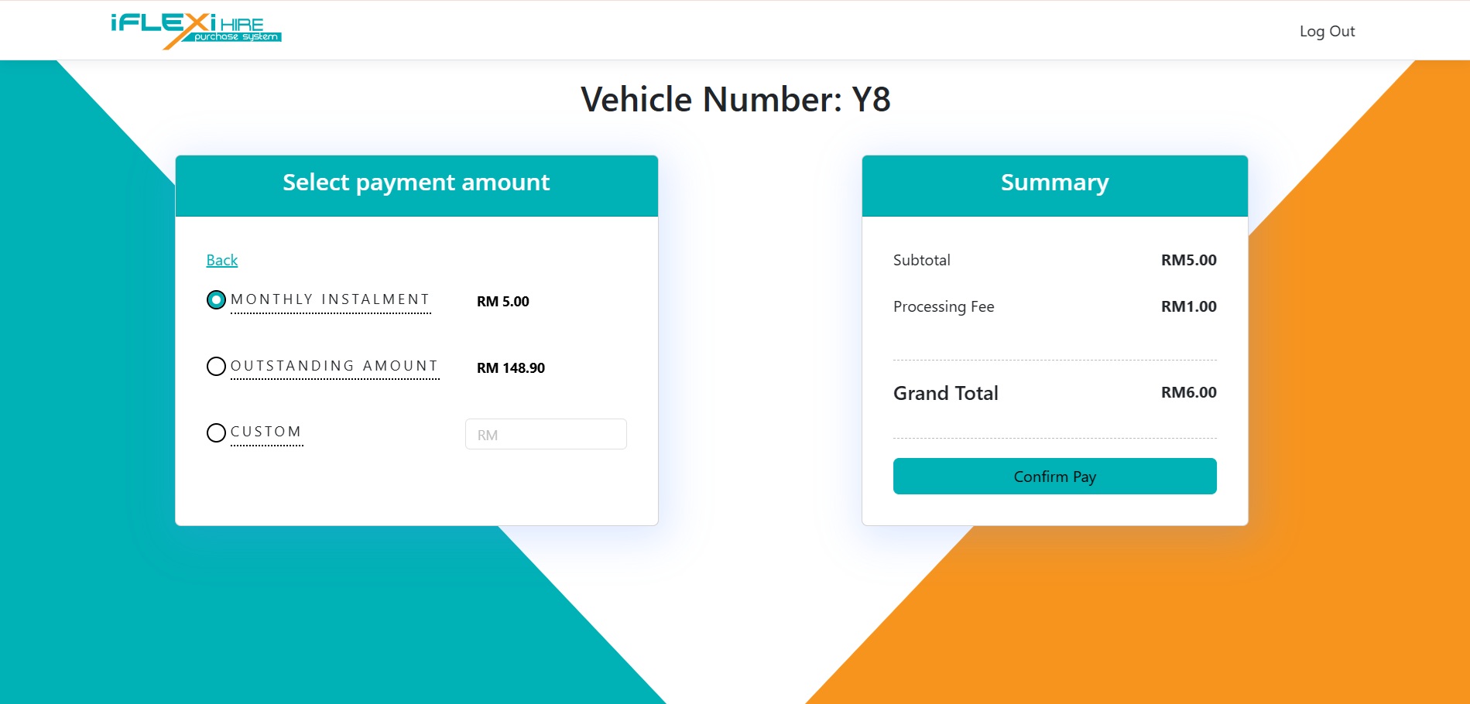This screenshot has height=704, width=1470.
Task: Click the Subtotal RM5.00 value
Action: click(x=1188, y=260)
